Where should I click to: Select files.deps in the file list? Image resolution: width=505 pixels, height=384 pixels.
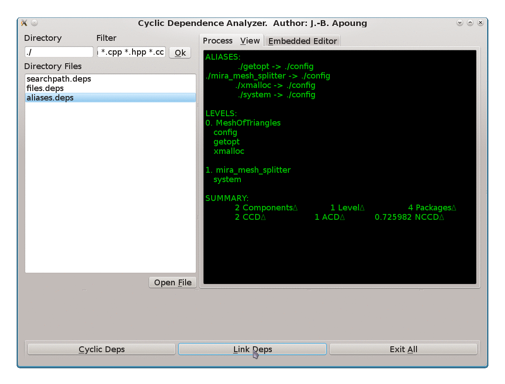pyautogui.click(x=45, y=88)
